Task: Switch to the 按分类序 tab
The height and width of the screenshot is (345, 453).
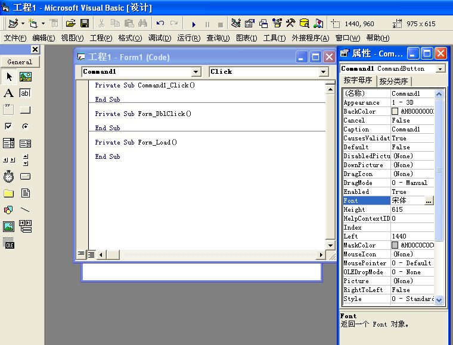Action: click(x=393, y=81)
